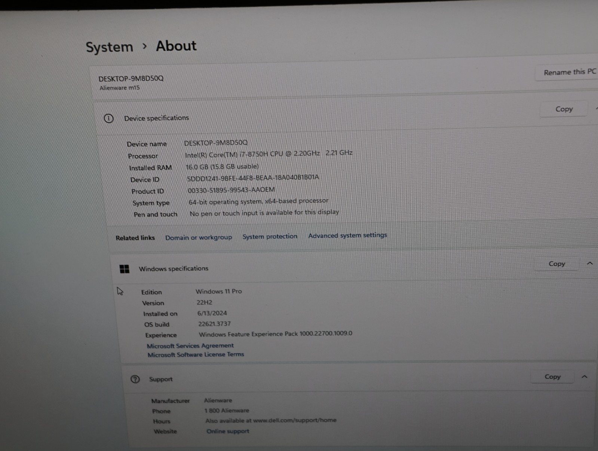Open the Microsoft Services Agreement link
This screenshot has height=451, width=598.
[x=190, y=346]
